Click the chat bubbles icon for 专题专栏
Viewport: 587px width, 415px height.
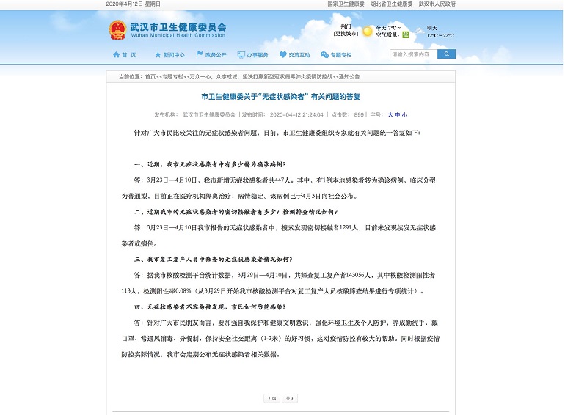[x=324, y=55]
